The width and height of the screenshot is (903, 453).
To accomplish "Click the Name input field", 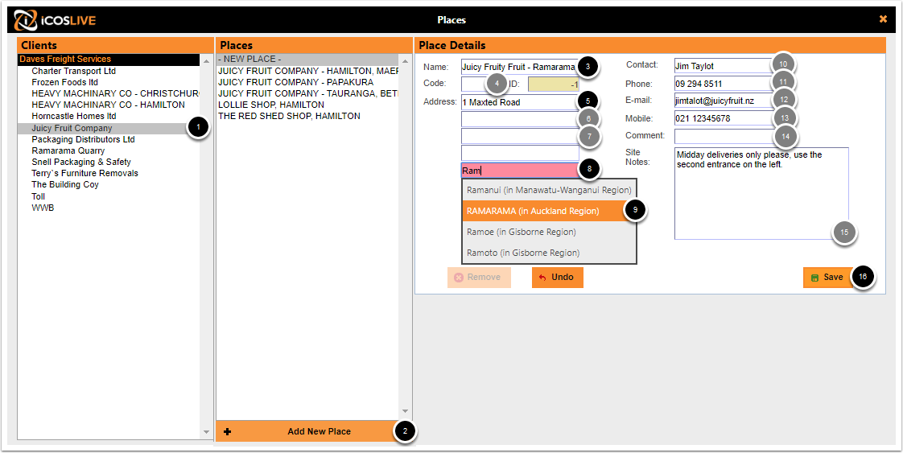I will (x=520, y=67).
